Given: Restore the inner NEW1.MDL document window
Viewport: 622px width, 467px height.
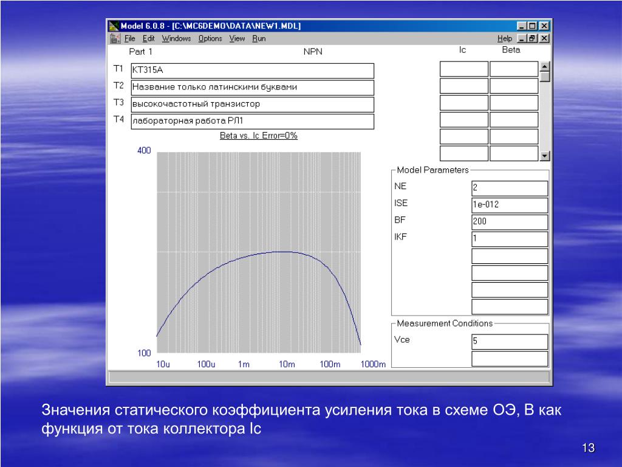Looking at the screenshot, I should pos(532,38).
